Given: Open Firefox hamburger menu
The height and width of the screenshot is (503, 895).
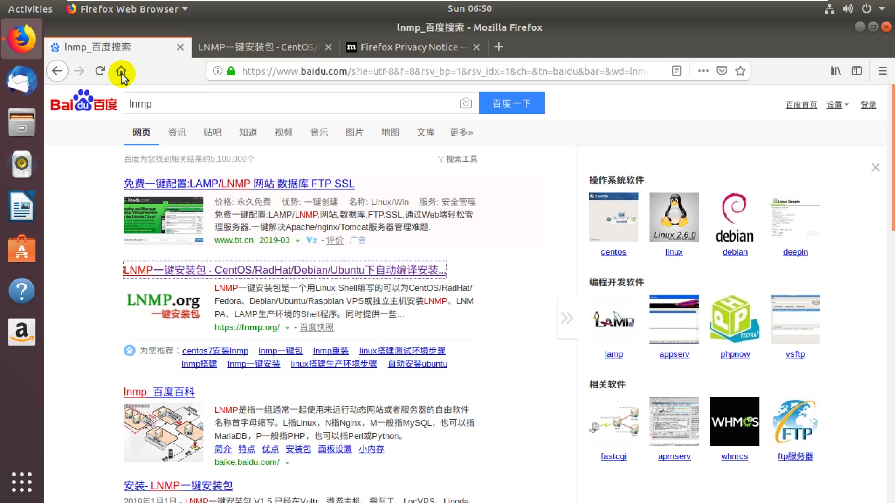Looking at the screenshot, I should (x=882, y=71).
